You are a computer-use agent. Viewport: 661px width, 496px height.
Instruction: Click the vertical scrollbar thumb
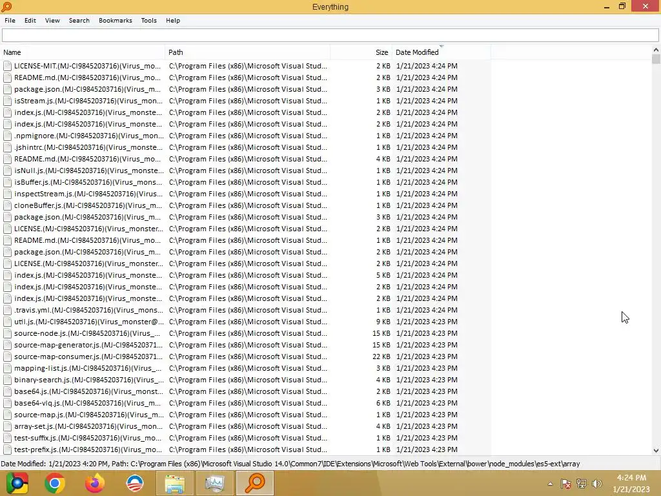click(x=656, y=59)
